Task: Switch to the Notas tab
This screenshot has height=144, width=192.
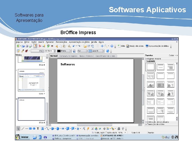Action: pos(82,56)
